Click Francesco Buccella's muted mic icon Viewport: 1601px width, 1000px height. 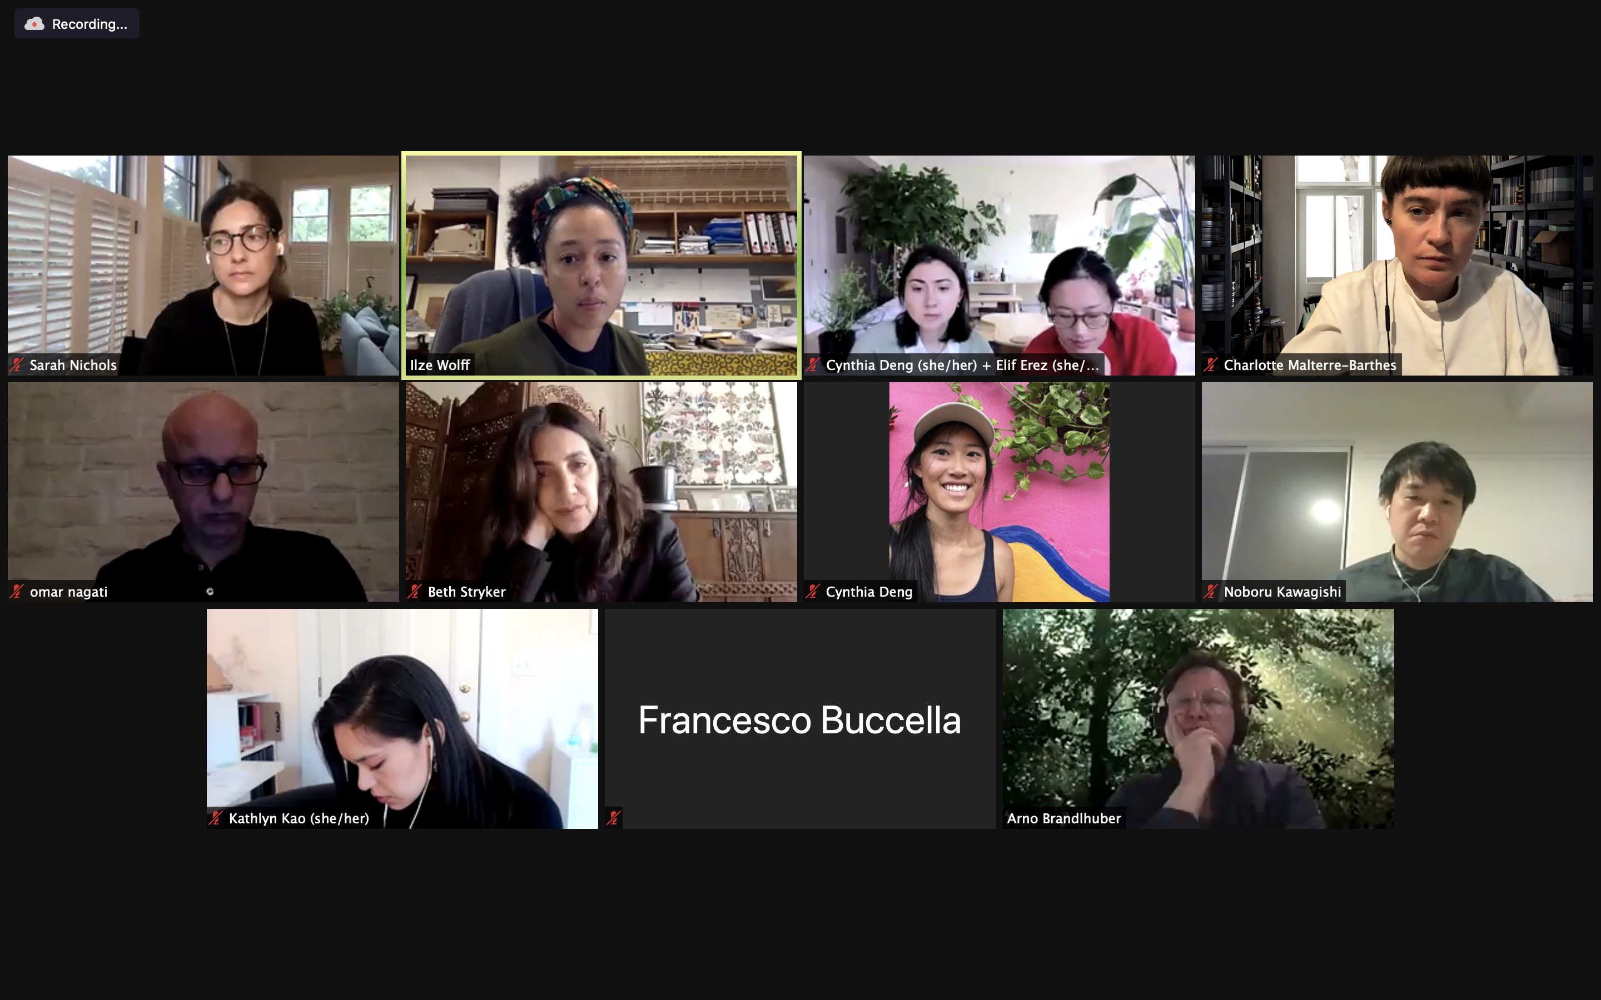coord(614,819)
